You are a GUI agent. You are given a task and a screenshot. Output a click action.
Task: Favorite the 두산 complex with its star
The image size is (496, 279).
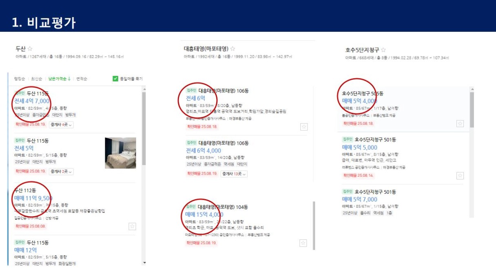[30, 49]
